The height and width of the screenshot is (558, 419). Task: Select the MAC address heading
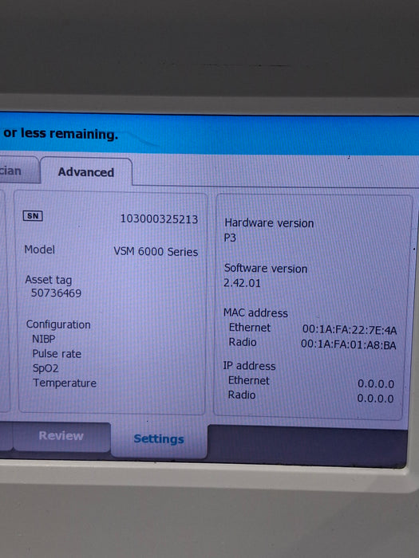255,312
